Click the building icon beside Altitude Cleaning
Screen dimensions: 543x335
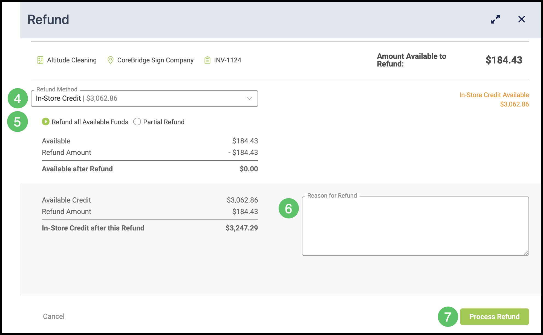[x=40, y=60]
